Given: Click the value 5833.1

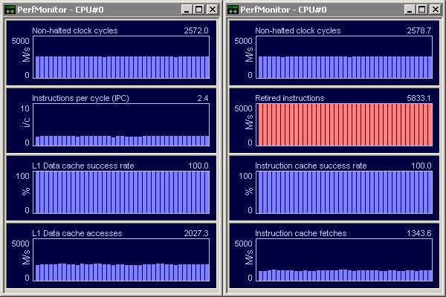Looking at the screenshot, I should [419, 98].
